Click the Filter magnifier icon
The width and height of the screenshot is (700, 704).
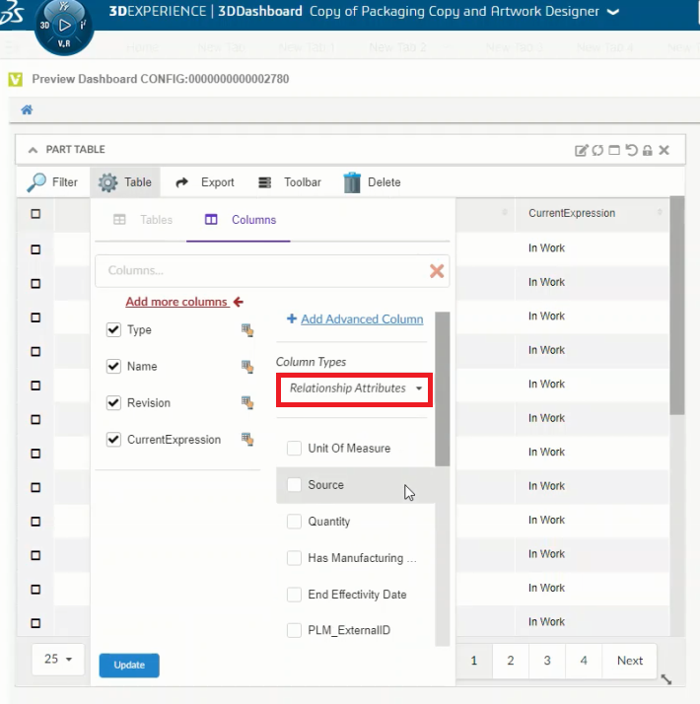point(36,182)
